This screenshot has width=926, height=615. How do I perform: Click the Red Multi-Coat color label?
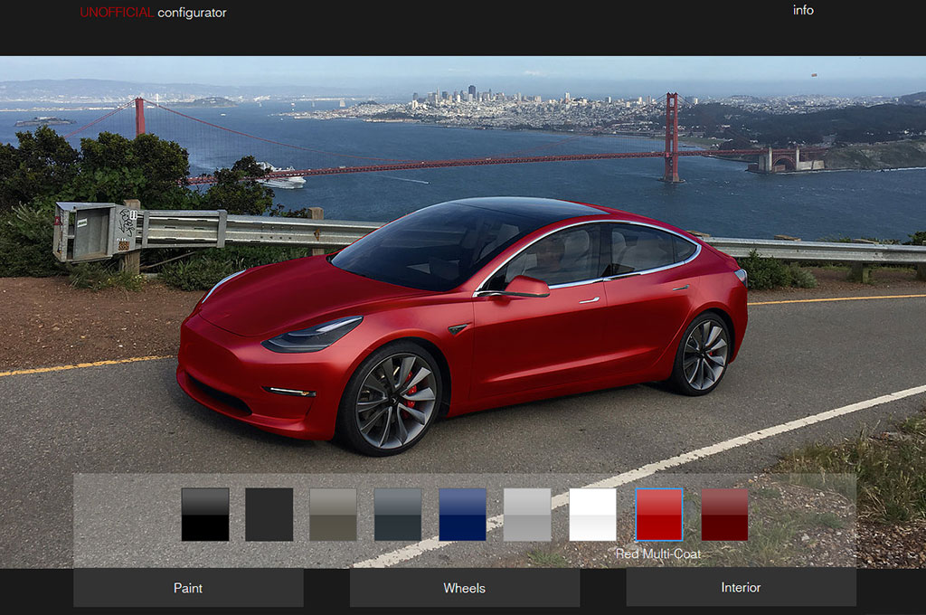(x=658, y=553)
